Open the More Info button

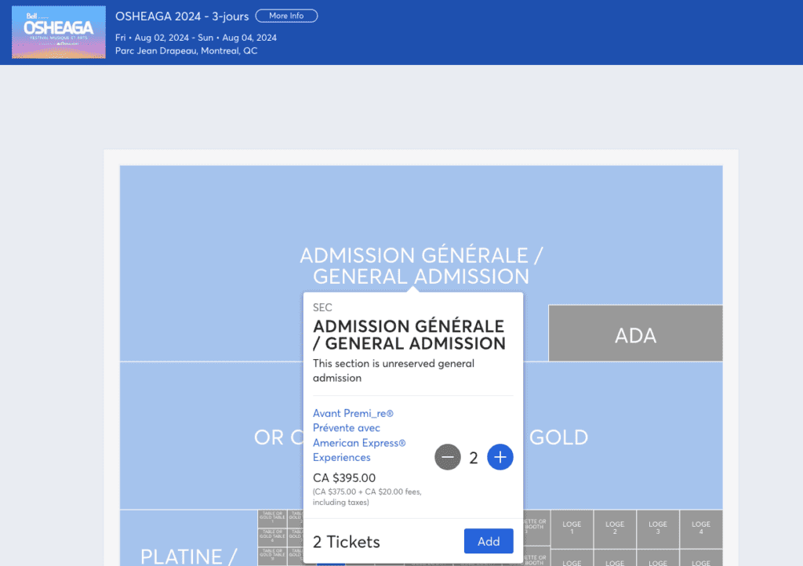tap(286, 16)
